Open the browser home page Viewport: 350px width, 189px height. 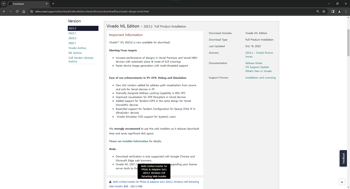[x=24, y=11]
